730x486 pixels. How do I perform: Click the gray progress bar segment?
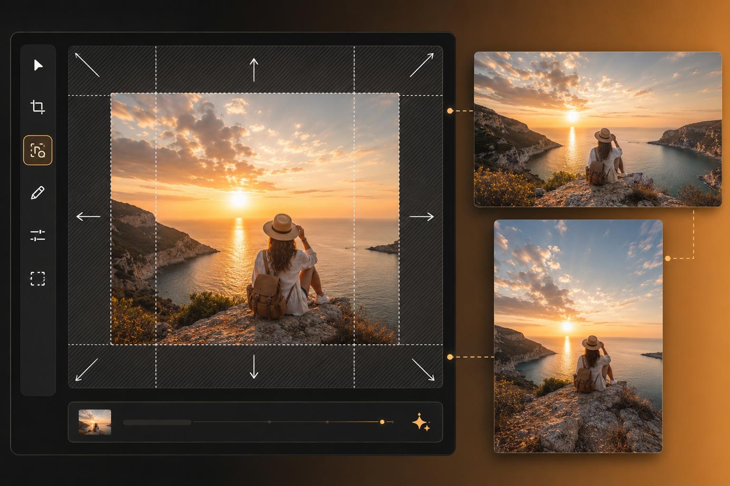(157, 422)
